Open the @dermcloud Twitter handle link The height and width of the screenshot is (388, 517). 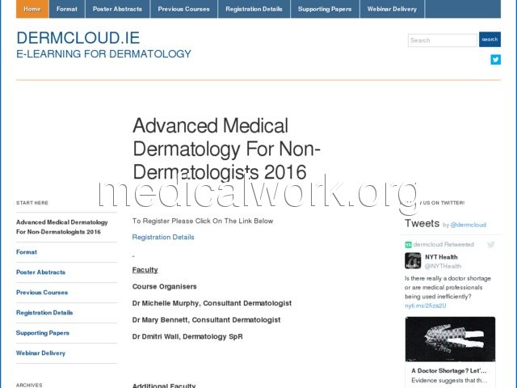[x=469, y=225]
